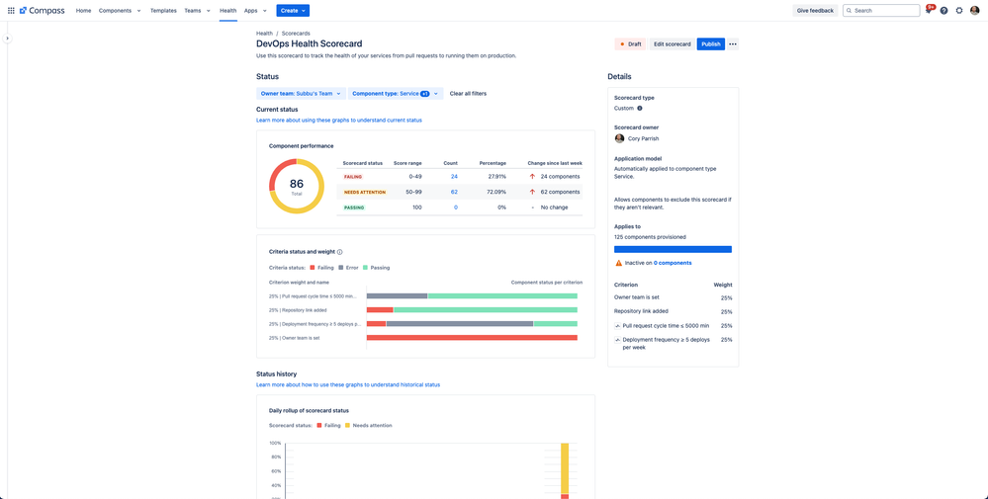The height and width of the screenshot is (499, 988).
Task: Clear all filters
Action: pyautogui.click(x=468, y=94)
